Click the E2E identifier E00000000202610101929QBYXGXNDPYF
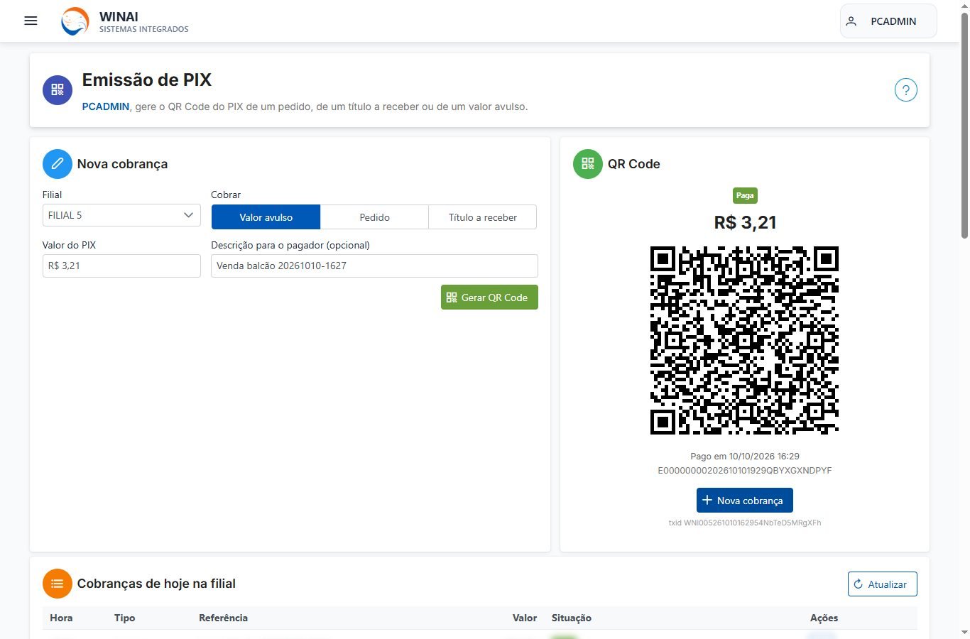 [x=745, y=471]
